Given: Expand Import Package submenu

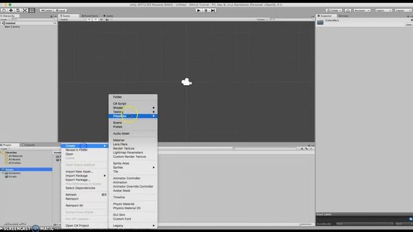Looking at the screenshot, I should pyautogui.click(x=85, y=176).
